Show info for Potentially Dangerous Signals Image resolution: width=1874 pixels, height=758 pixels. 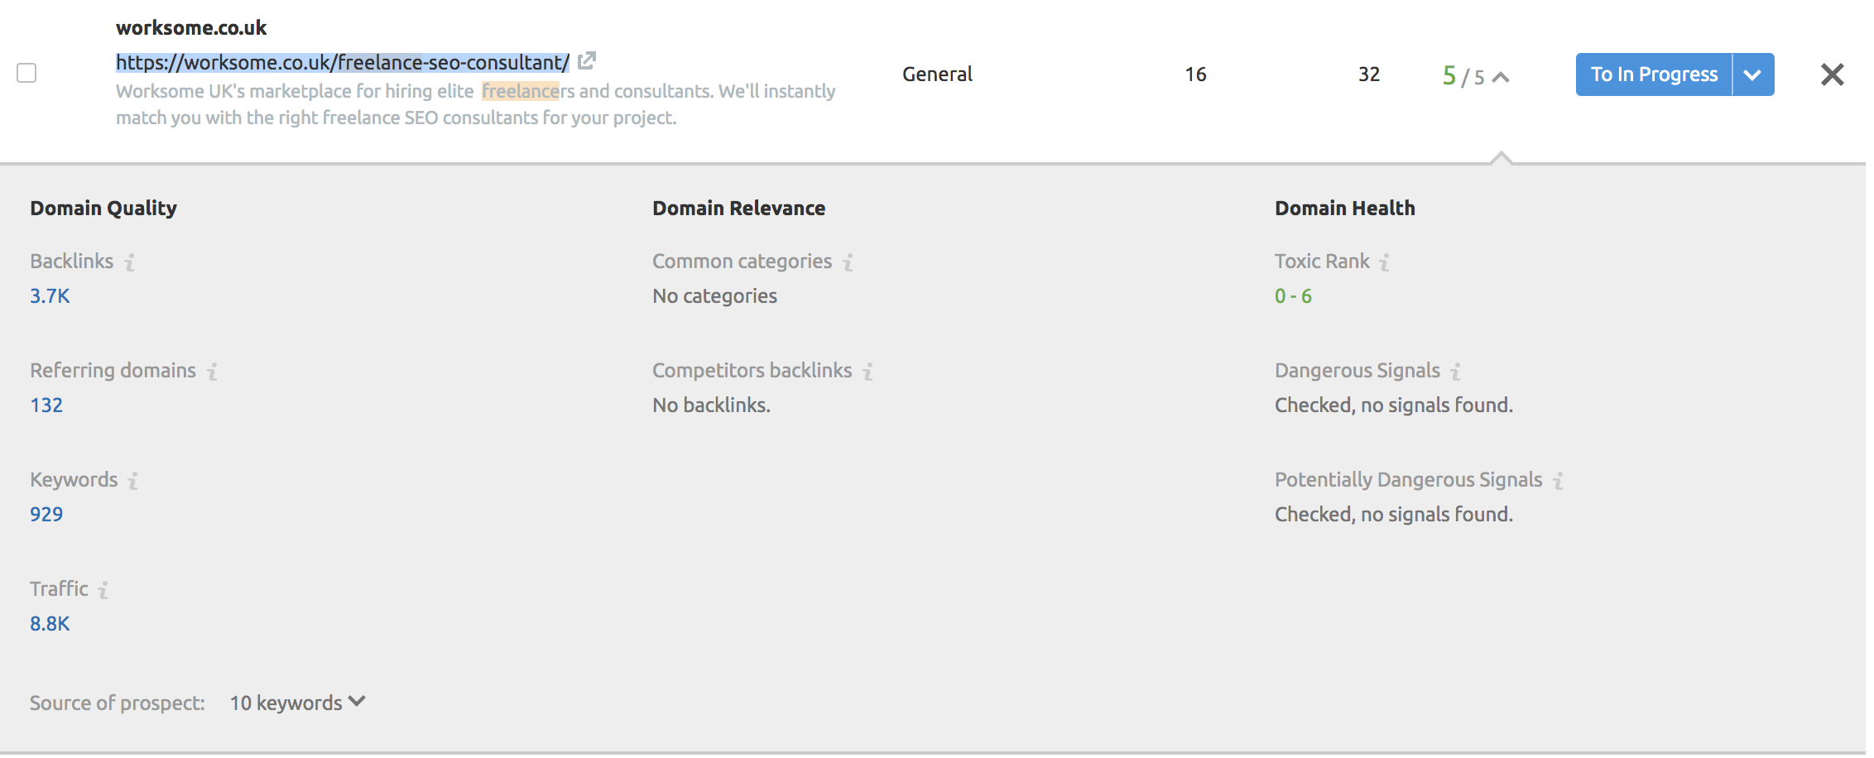(x=1559, y=481)
